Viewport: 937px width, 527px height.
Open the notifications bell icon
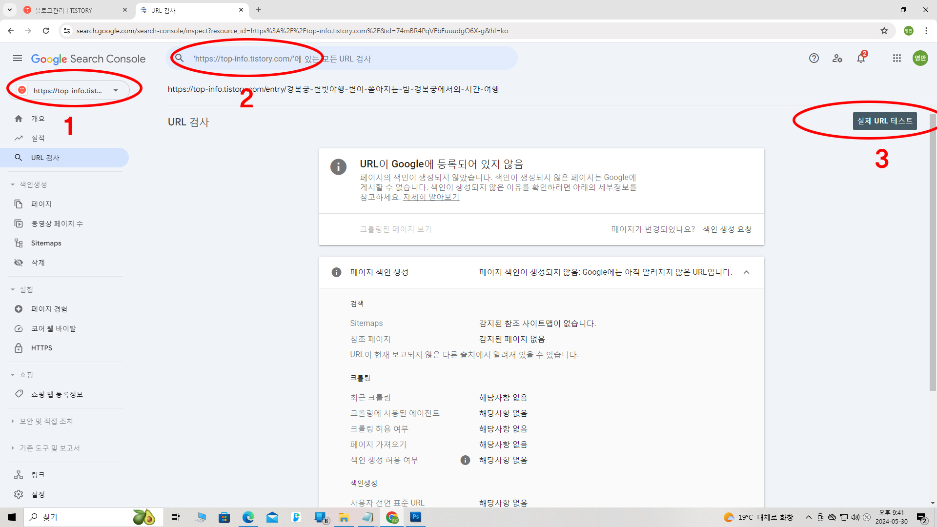click(861, 59)
